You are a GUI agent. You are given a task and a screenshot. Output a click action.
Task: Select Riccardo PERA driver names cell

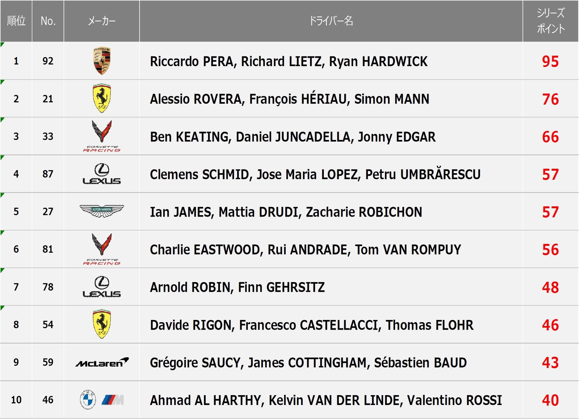coord(331,61)
